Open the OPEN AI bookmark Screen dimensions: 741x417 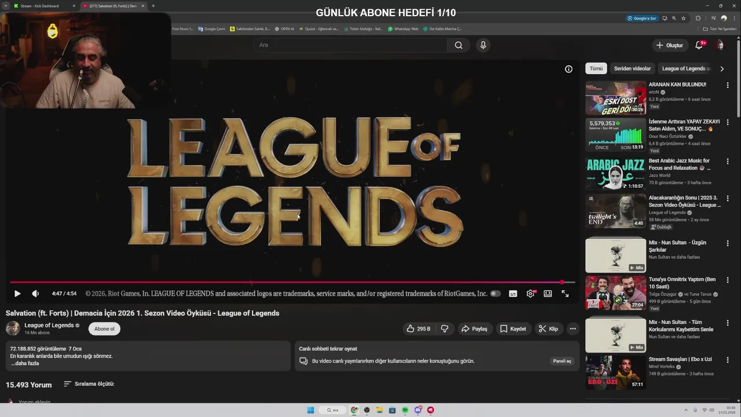pos(284,28)
